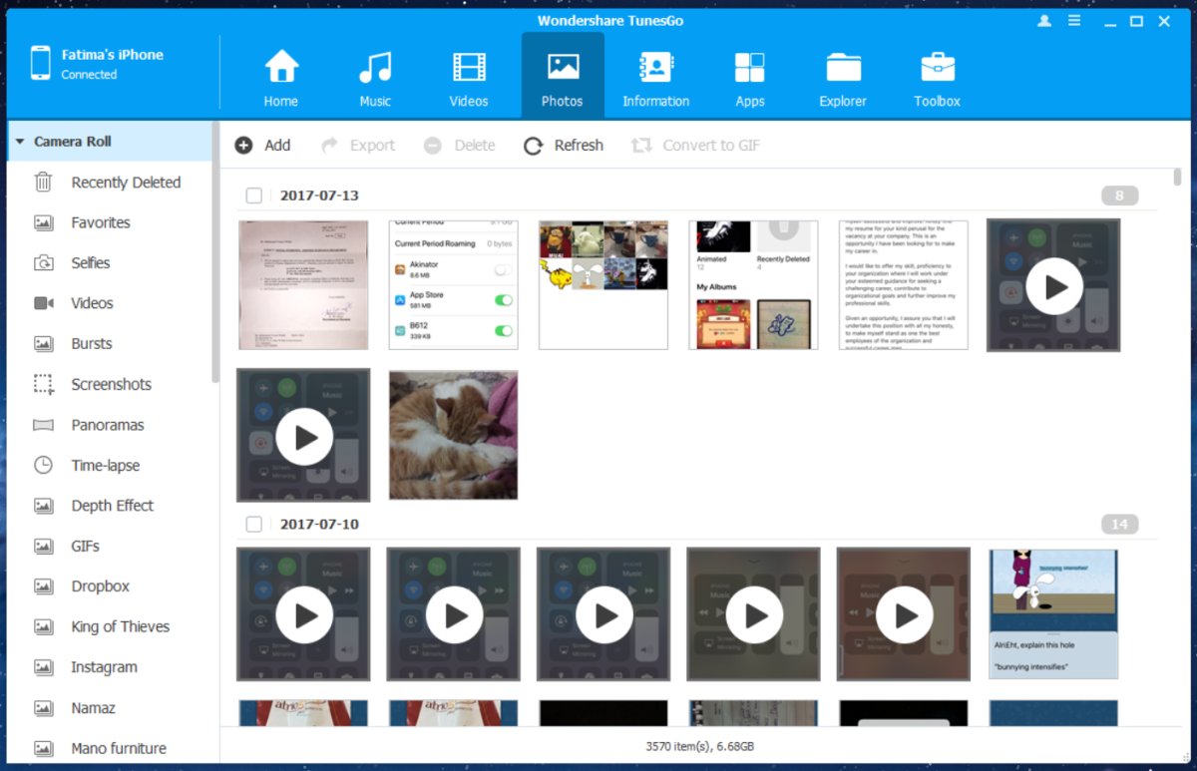Open the Videos tab
This screenshot has height=771, width=1197.
tap(469, 78)
